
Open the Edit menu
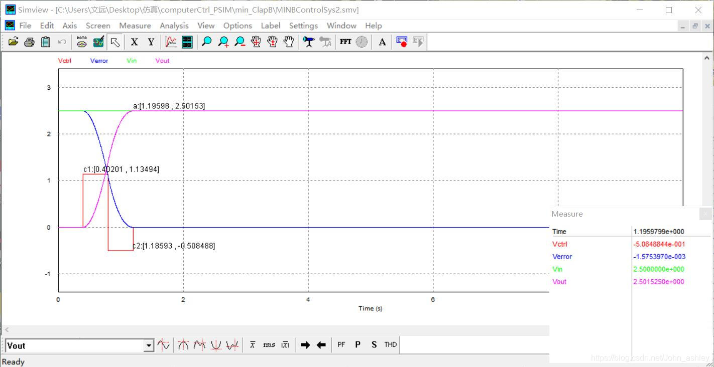coord(47,26)
